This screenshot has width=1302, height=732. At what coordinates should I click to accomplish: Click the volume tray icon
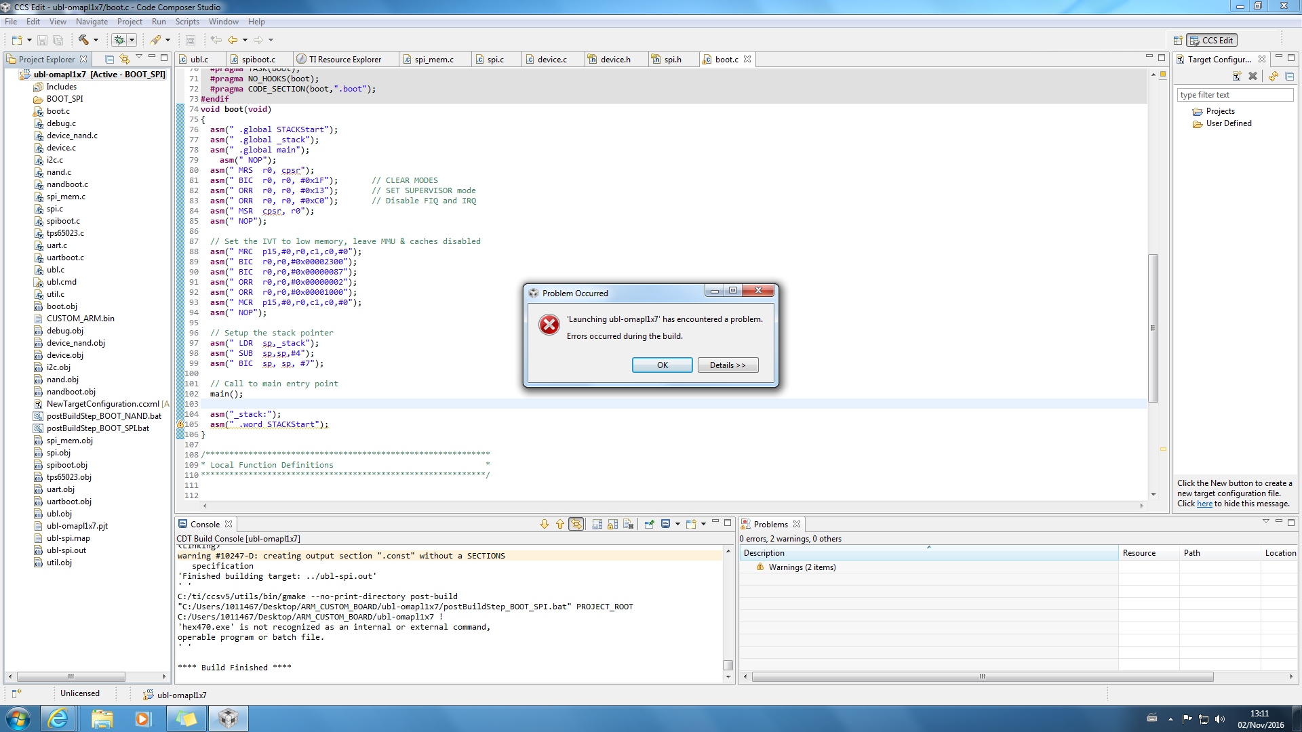pyautogui.click(x=1220, y=719)
